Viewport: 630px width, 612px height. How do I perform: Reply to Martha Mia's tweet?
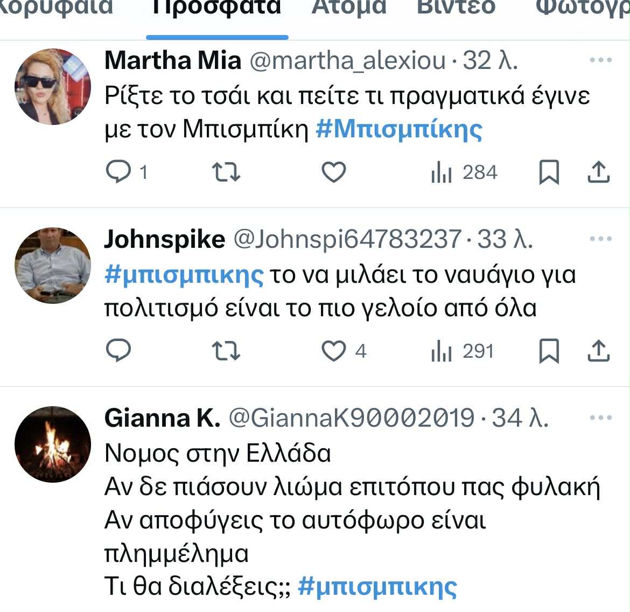coord(118,172)
